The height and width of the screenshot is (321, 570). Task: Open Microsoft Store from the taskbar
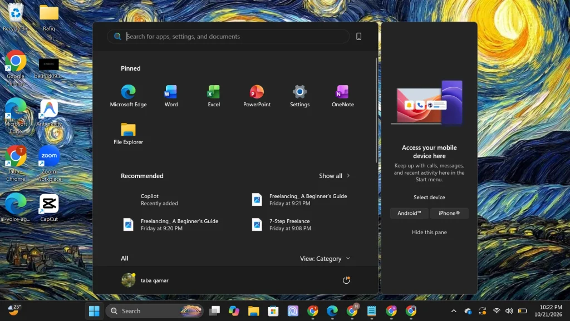(x=273, y=311)
